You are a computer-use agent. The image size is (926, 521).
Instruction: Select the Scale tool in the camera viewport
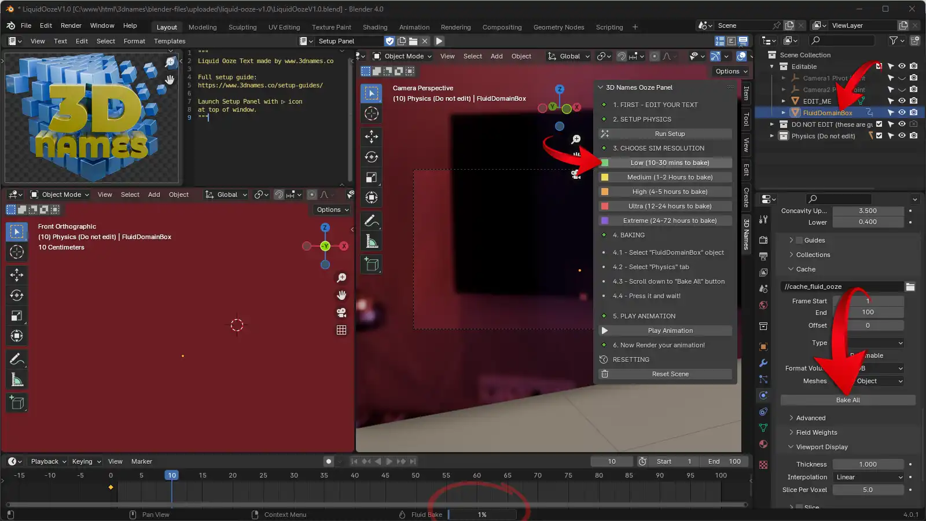tap(372, 177)
